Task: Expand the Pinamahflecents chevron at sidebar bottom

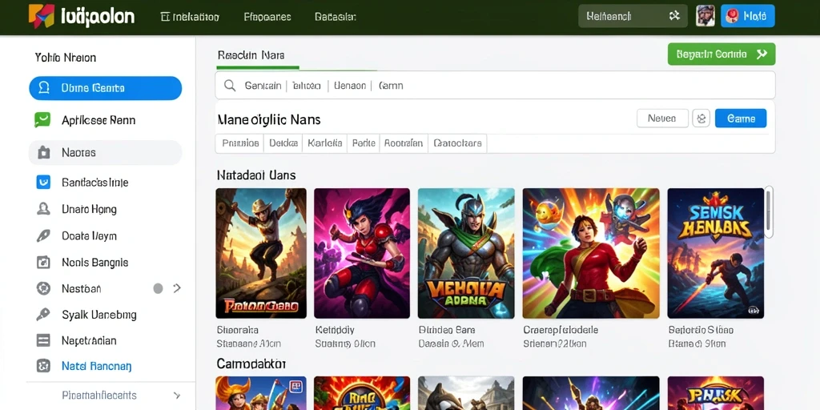Action: (x=177, y=396)
